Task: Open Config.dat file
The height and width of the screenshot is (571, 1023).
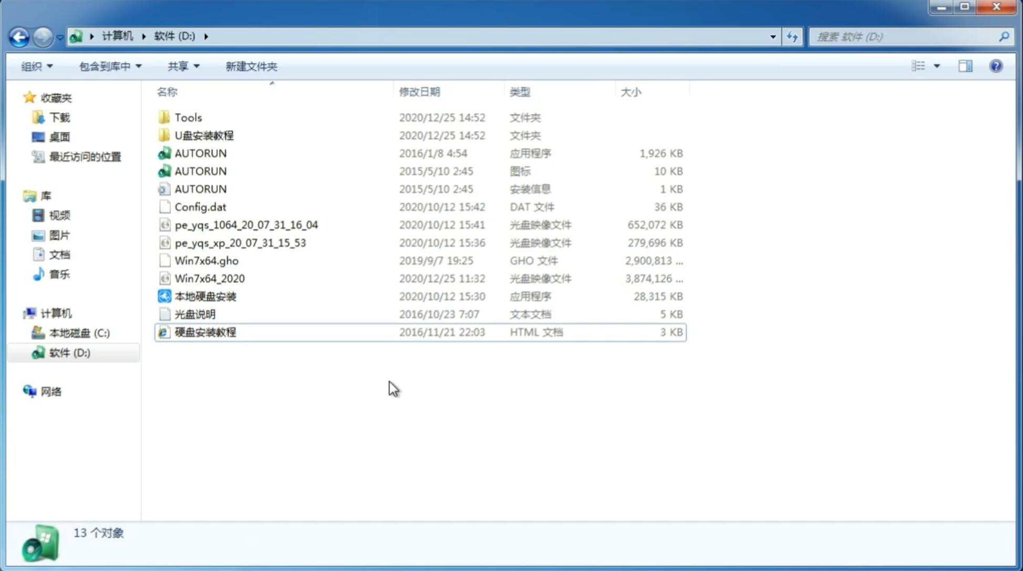Action: [200, 206]
